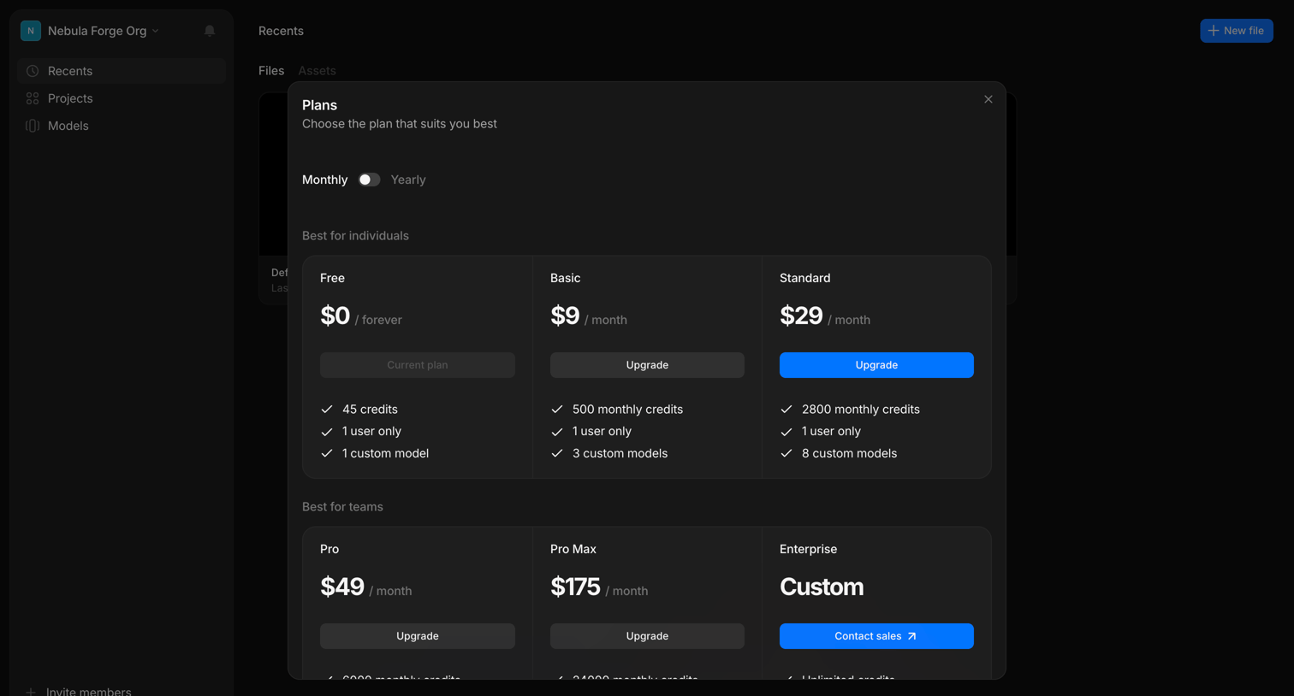Upgrade to the Pro plan
The height and width of the screenshot is (696, 1294).
[x=418, y=636]
